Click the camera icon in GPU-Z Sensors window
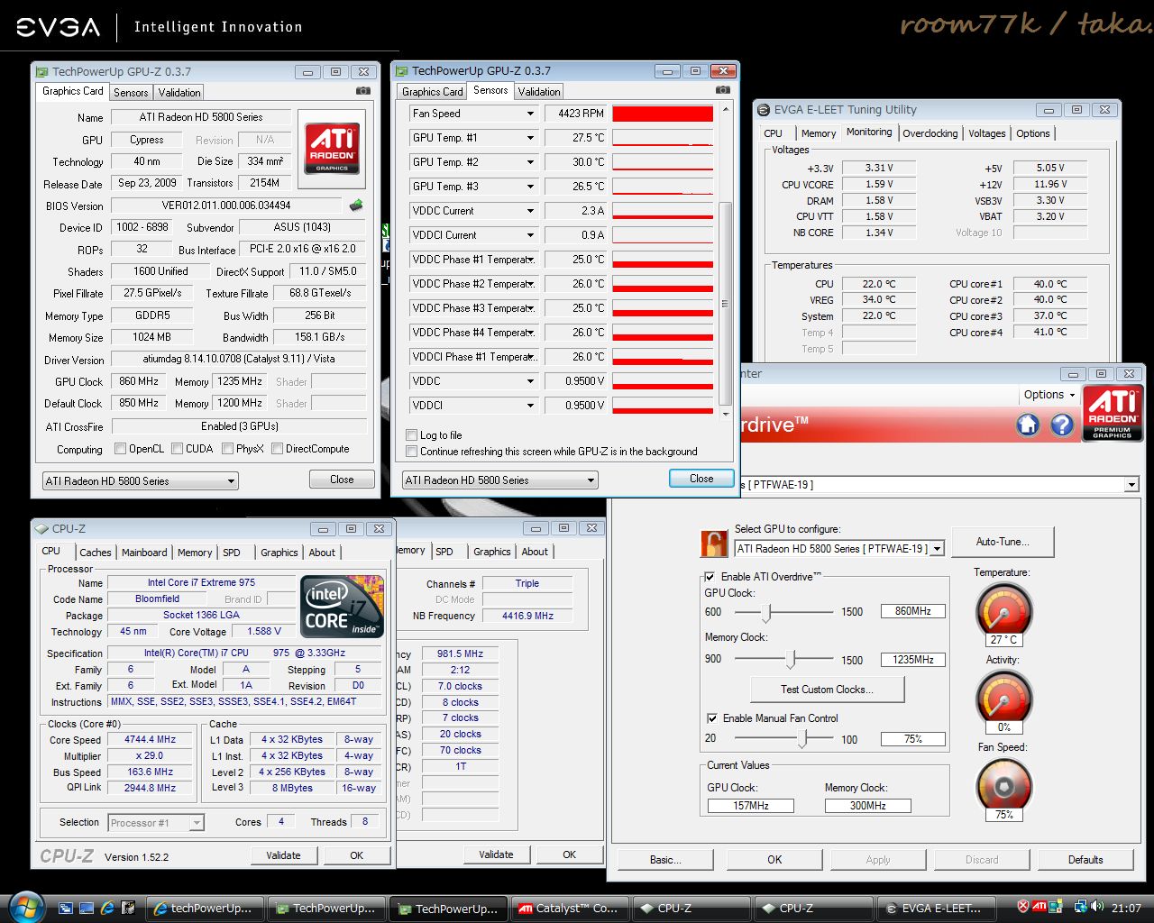The width and height of the screenshot is (1154, 923). [722, 90]
